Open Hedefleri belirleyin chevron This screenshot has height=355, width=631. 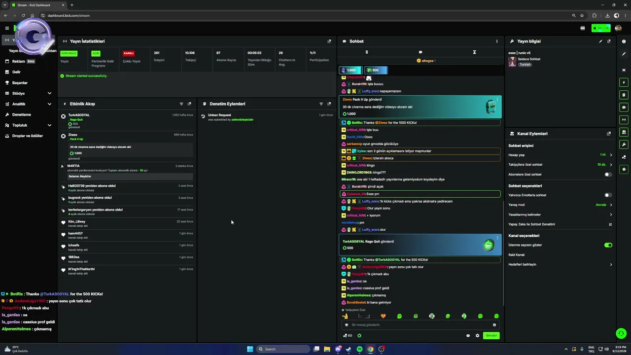click(611, 265)
